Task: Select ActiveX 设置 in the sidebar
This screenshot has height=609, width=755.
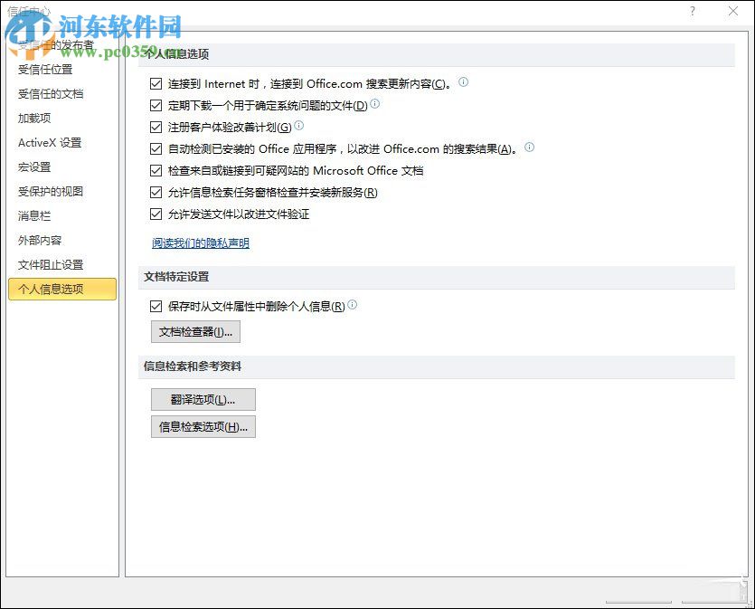Action: (x=50, y=142)
